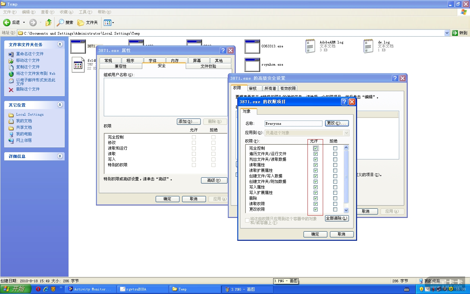Click the 开始 Start button
This screenshot has height=294, width=470.
15,289
